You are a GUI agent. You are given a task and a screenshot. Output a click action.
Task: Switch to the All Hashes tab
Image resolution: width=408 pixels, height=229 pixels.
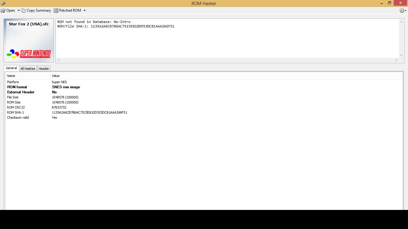tap(28, 69)
